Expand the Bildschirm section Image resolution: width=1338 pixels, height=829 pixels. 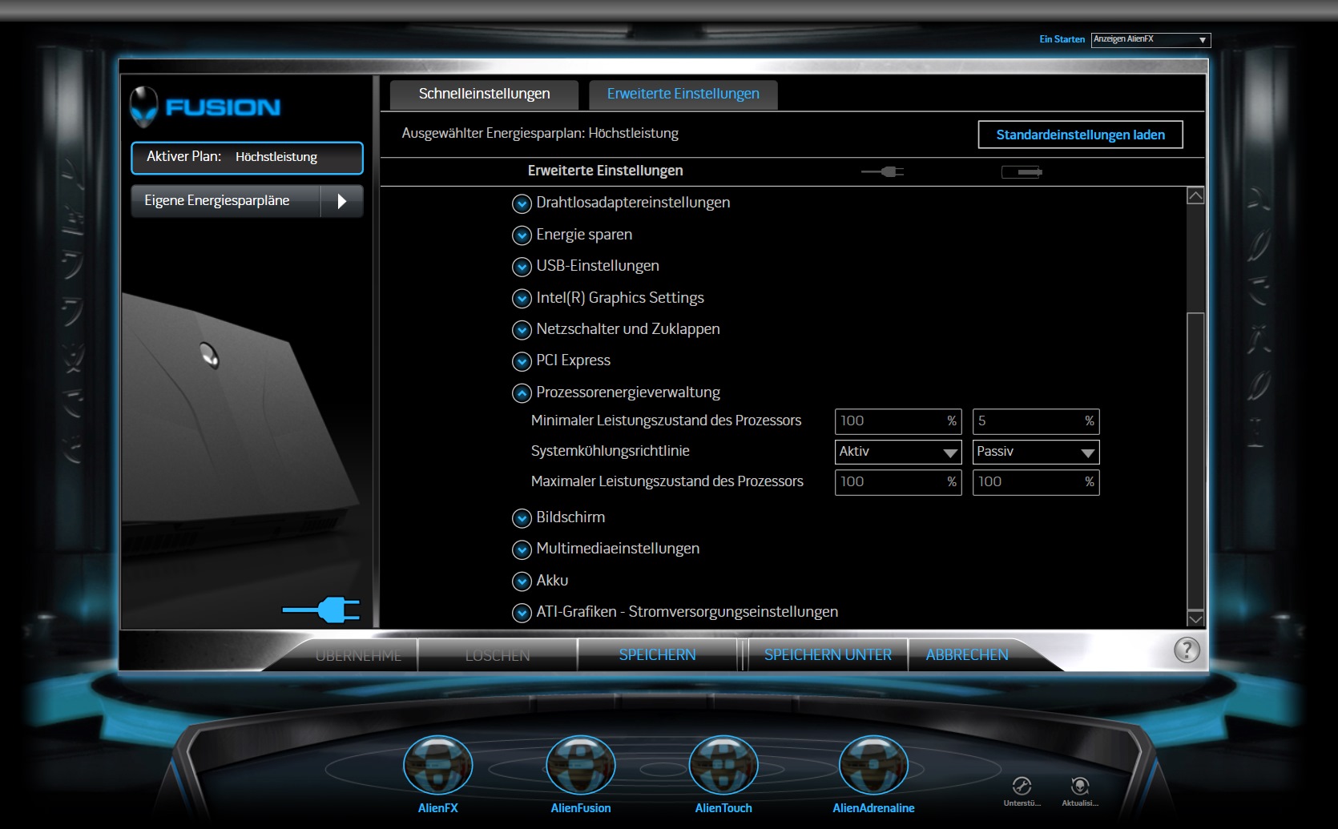(x=522, y=518)
